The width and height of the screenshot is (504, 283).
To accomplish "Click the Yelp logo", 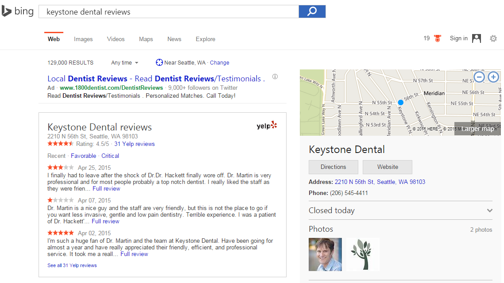I will click(x=267, y=126).
